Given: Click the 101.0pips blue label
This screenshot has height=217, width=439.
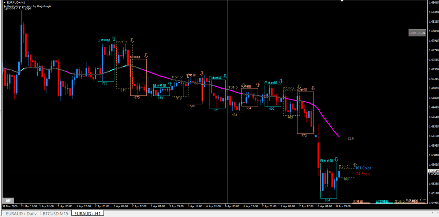Looking at the screenshot, I should [364, 168].
